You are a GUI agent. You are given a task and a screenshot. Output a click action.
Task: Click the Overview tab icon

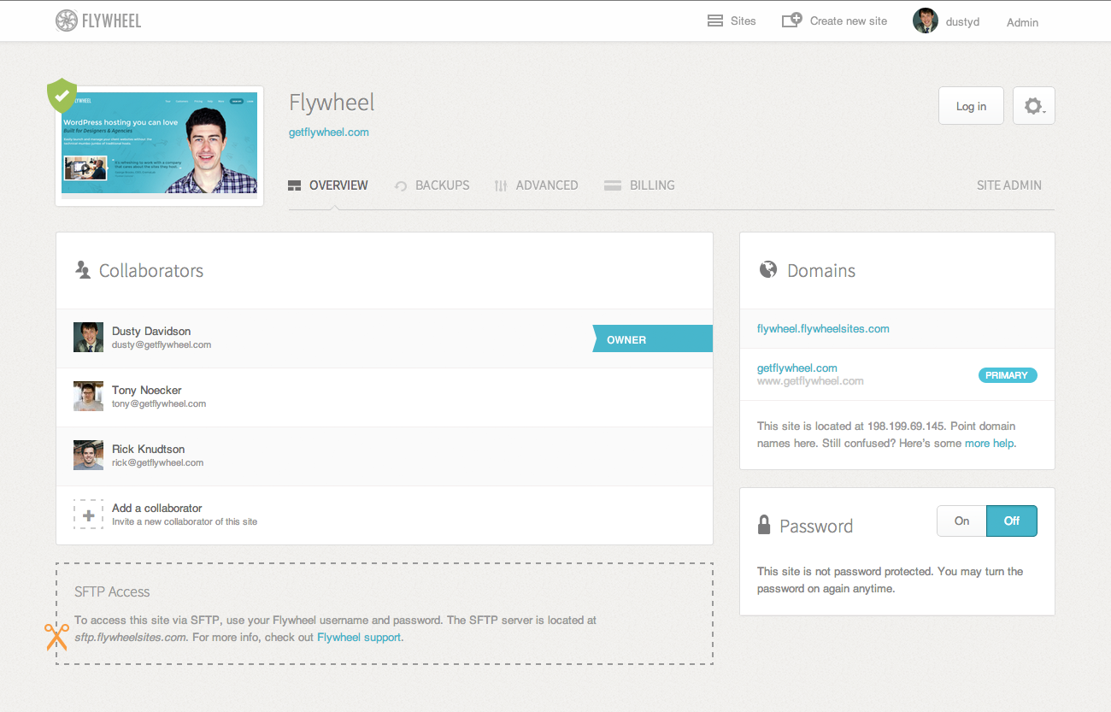tap(295, 185)
